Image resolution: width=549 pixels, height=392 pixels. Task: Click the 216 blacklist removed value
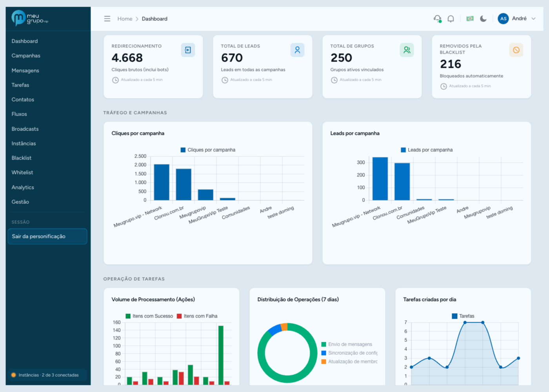[451, 64]
